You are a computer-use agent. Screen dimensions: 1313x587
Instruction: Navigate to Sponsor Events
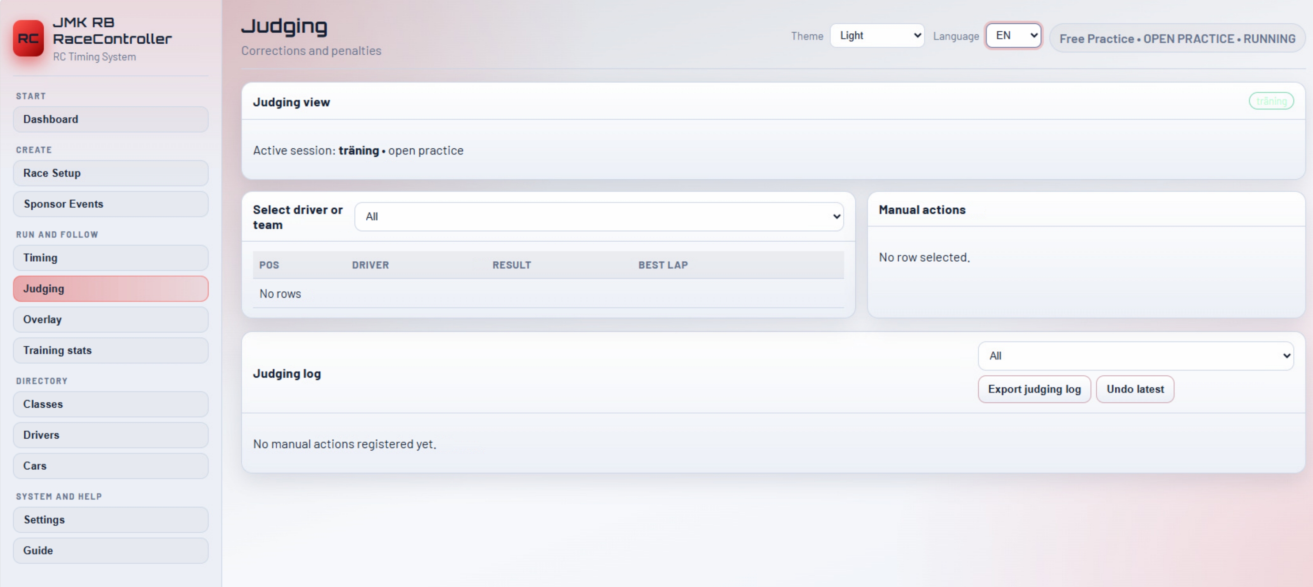[x=111, y=204]
